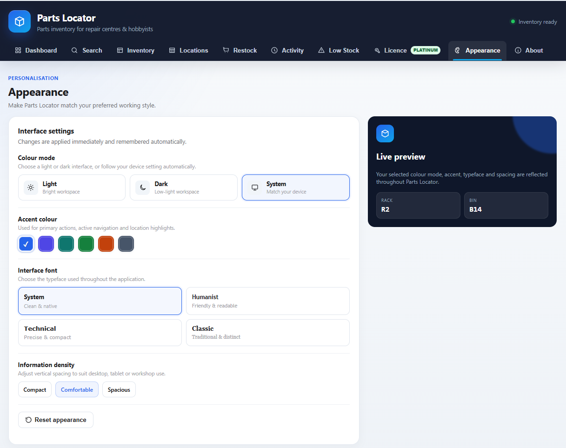Click the Locations tab icon
566x448 pixels.
[x=172, y=50]
